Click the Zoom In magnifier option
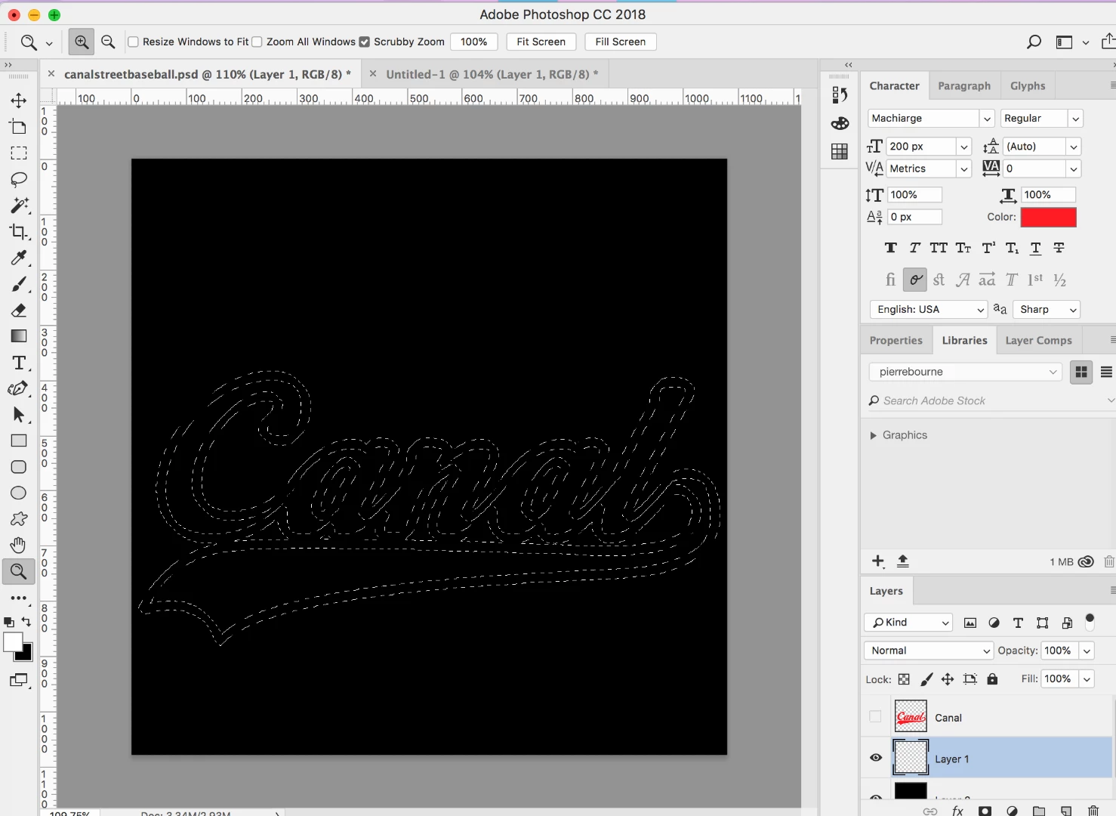The height and width of the screenshot is (816, 1116). coord(82,42)
